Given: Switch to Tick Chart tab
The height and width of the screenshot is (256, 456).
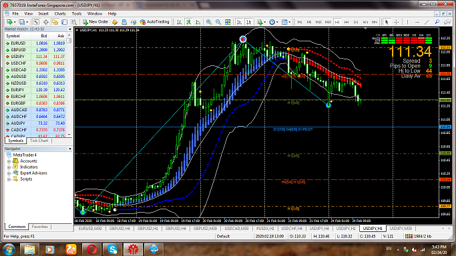Looking at the screenshot, I should point(39,141).
